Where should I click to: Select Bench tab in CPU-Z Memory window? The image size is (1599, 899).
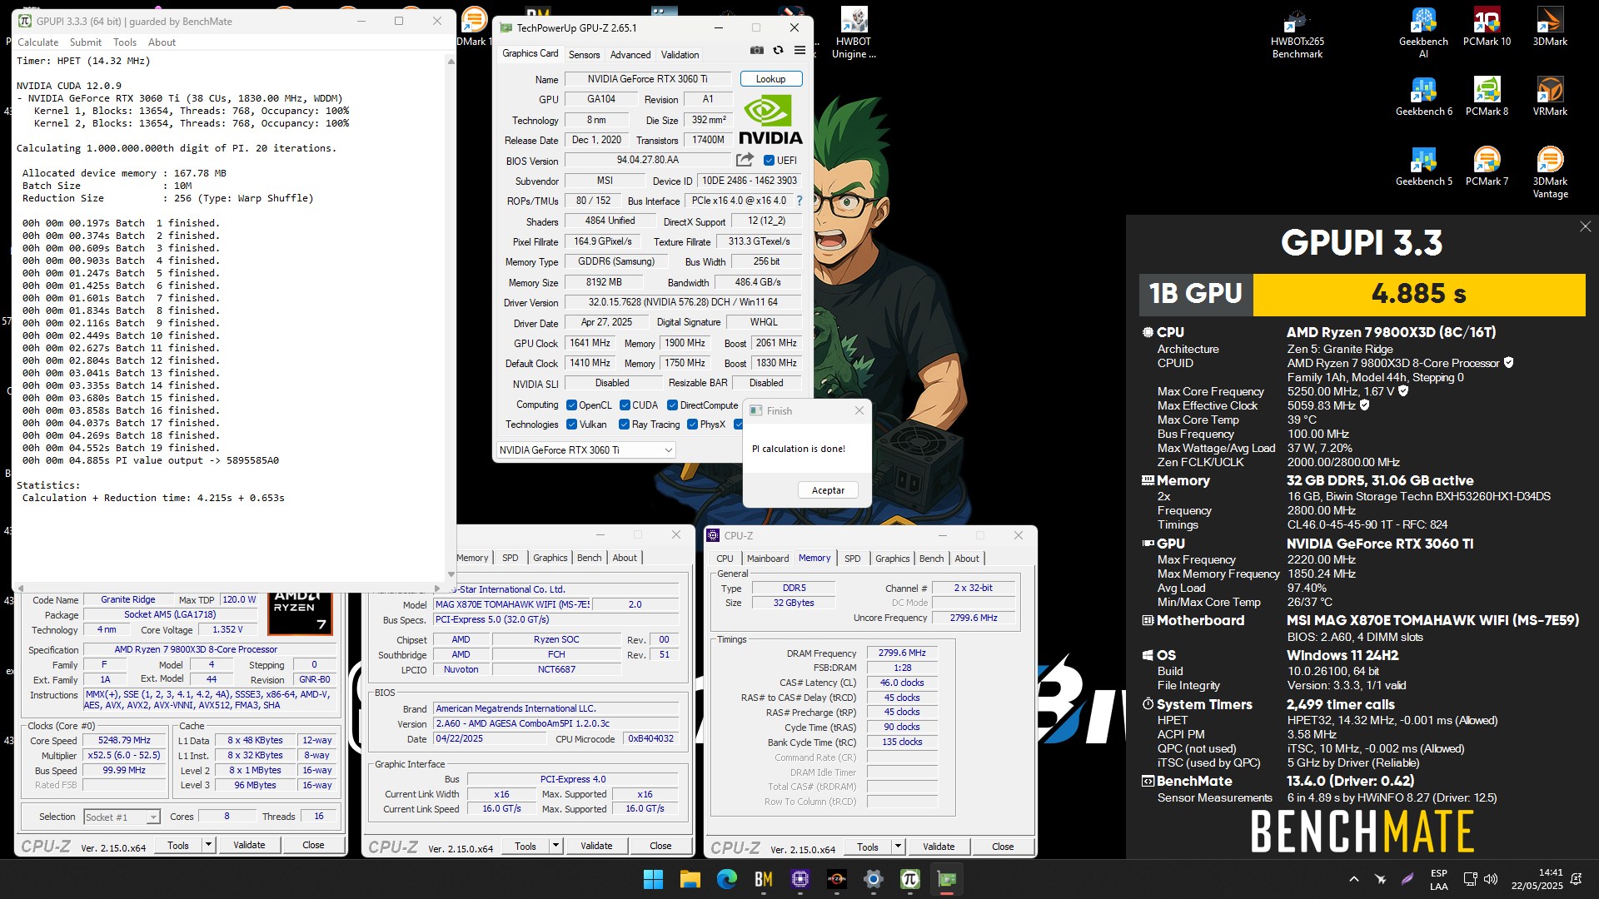[932, 559]
